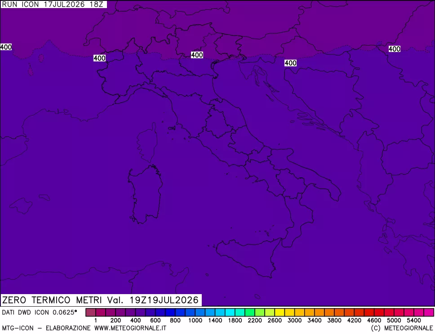The height and width of the screenshot is (334, 435).
Task: Click the "DATI DWD ICON 0.0625°" label
Action: 40,312
